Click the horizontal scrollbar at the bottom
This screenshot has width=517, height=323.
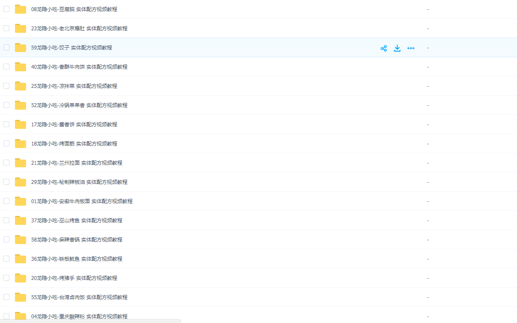click(x=90, y=321)
